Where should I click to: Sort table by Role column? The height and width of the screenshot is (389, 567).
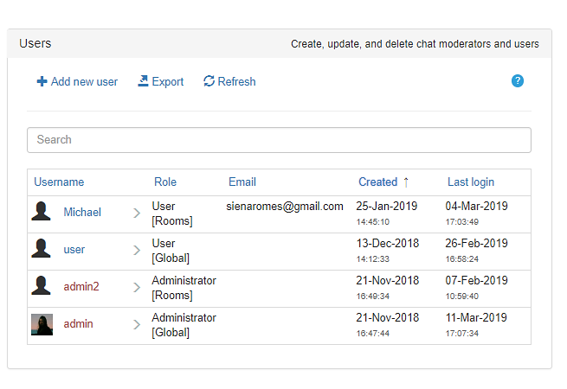tap(165, 182)
